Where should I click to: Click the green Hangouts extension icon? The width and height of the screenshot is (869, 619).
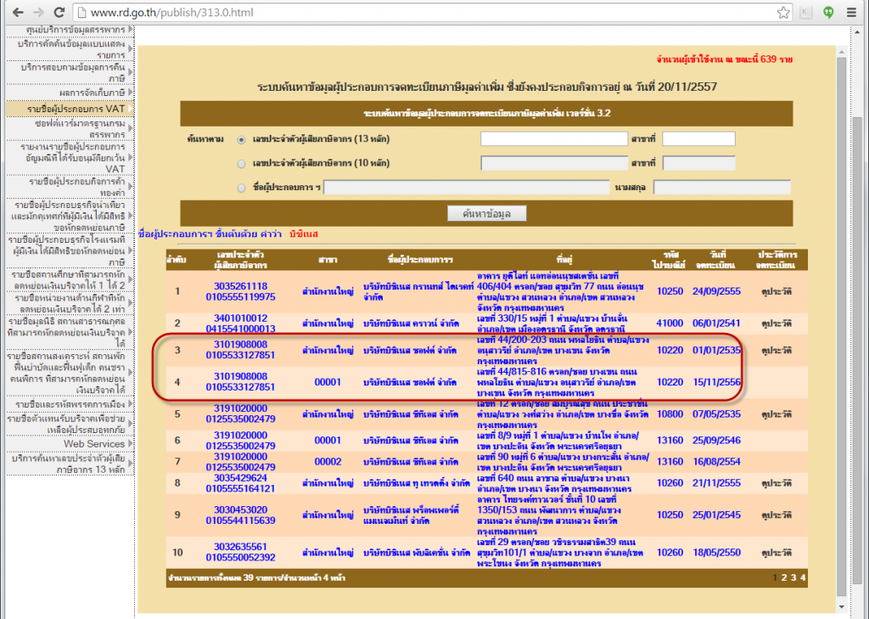(x=827, y=14)
